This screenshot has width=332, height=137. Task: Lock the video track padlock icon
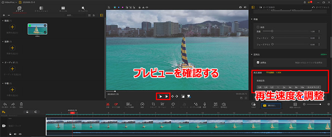click(x=10, y=134)
